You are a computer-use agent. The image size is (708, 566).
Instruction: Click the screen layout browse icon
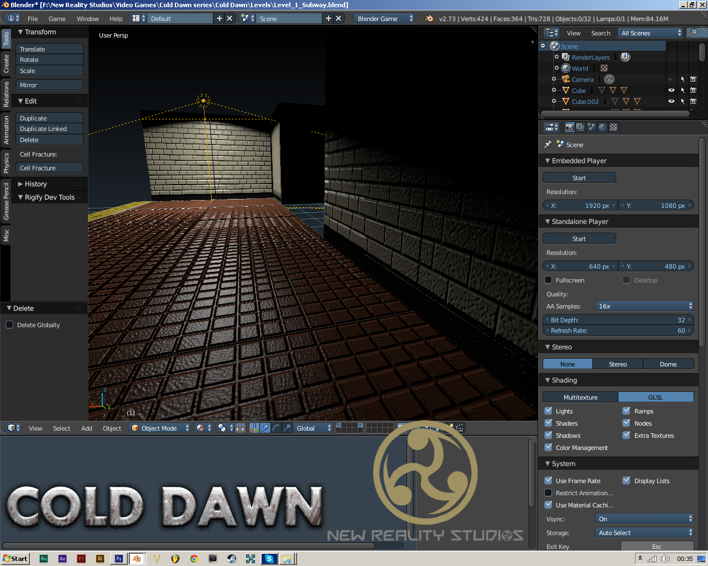[138, 18]
